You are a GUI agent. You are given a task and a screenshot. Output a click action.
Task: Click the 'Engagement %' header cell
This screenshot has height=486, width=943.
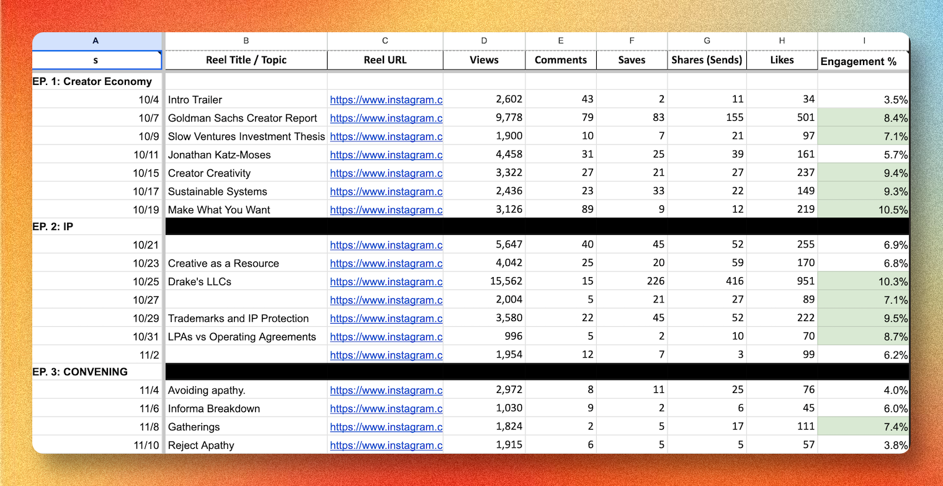pyautogui.click(x=864, y=61)
